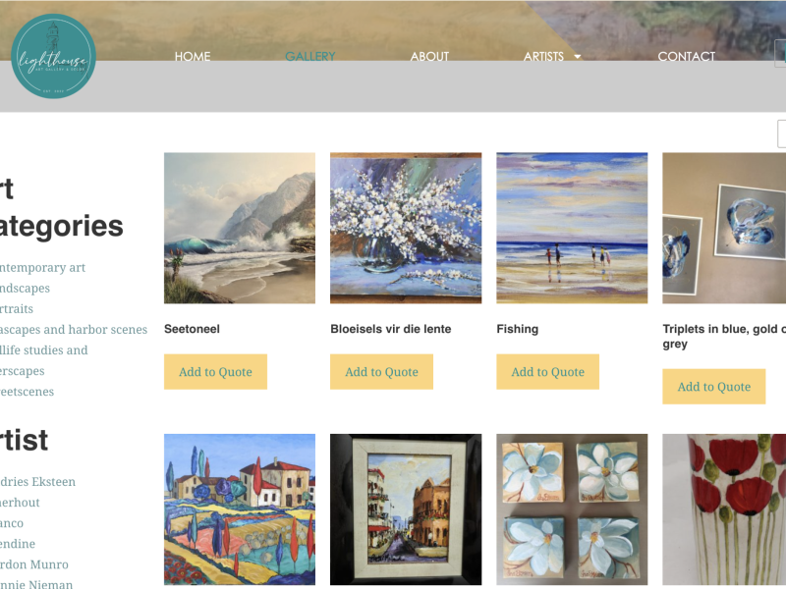The height and width of the screenshot is (589, 786).
Task: Open the red poppies vase thumbnail
Action: click(x=724, y=509)
